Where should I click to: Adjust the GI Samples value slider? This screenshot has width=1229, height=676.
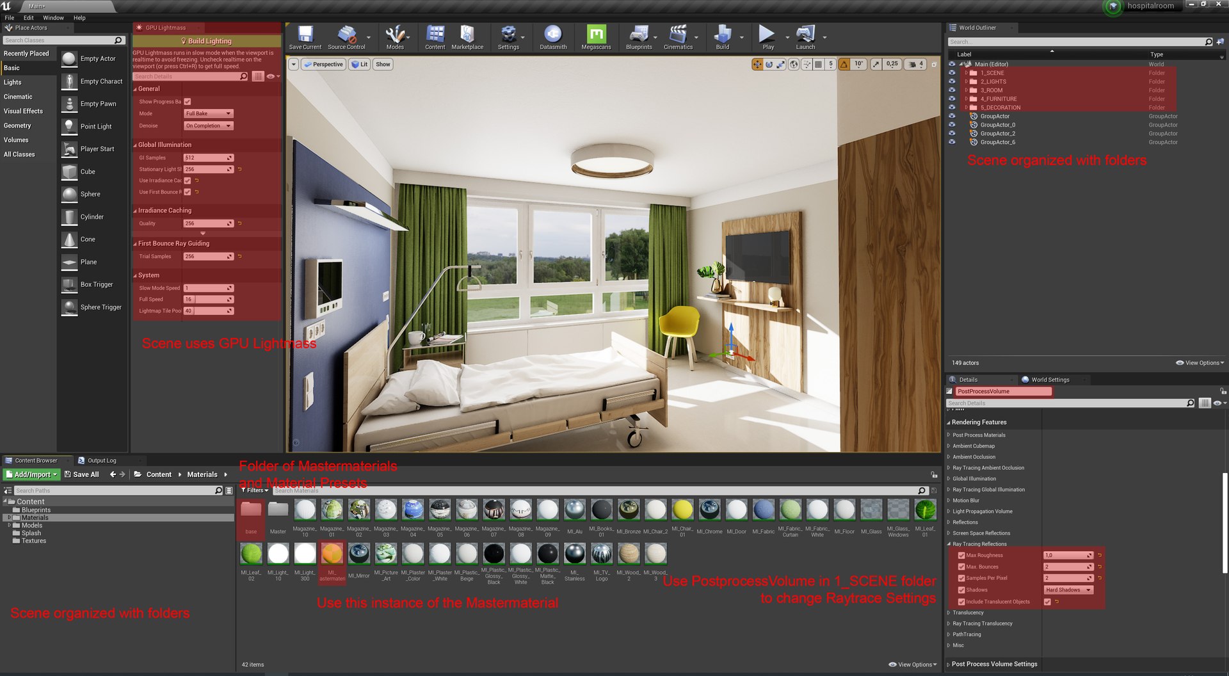click(x=209, y=158)
